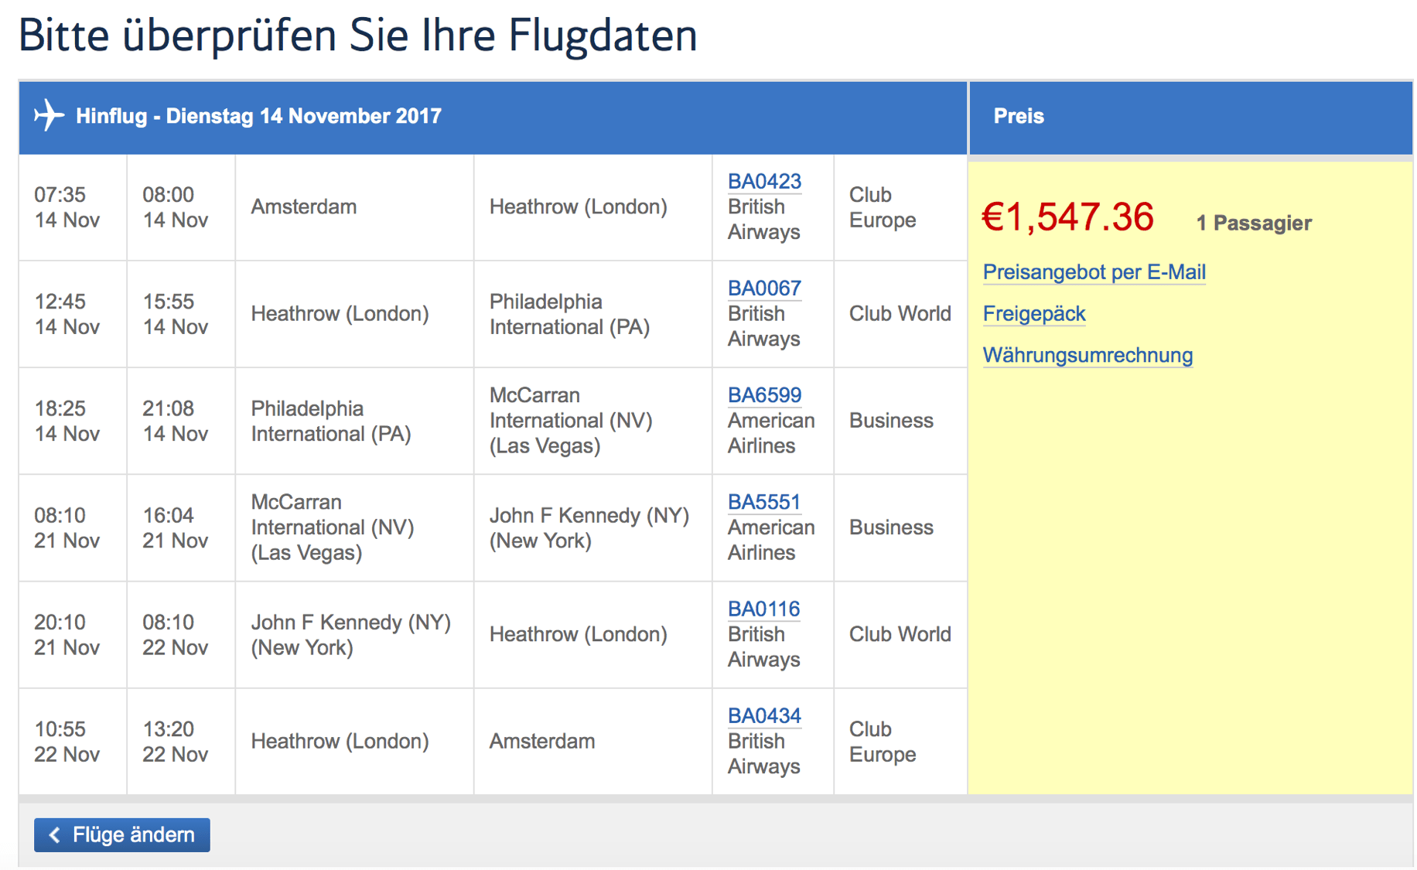1417x870 pixels.
Task: Open the Währungsumrechnung currency converter link
Action: pos(1088,356)
